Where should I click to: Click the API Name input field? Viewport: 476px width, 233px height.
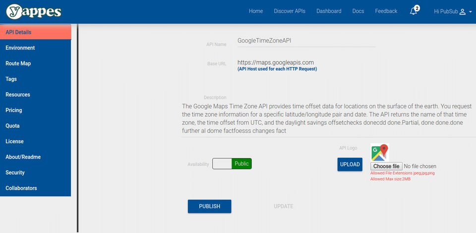click(305, 41)
